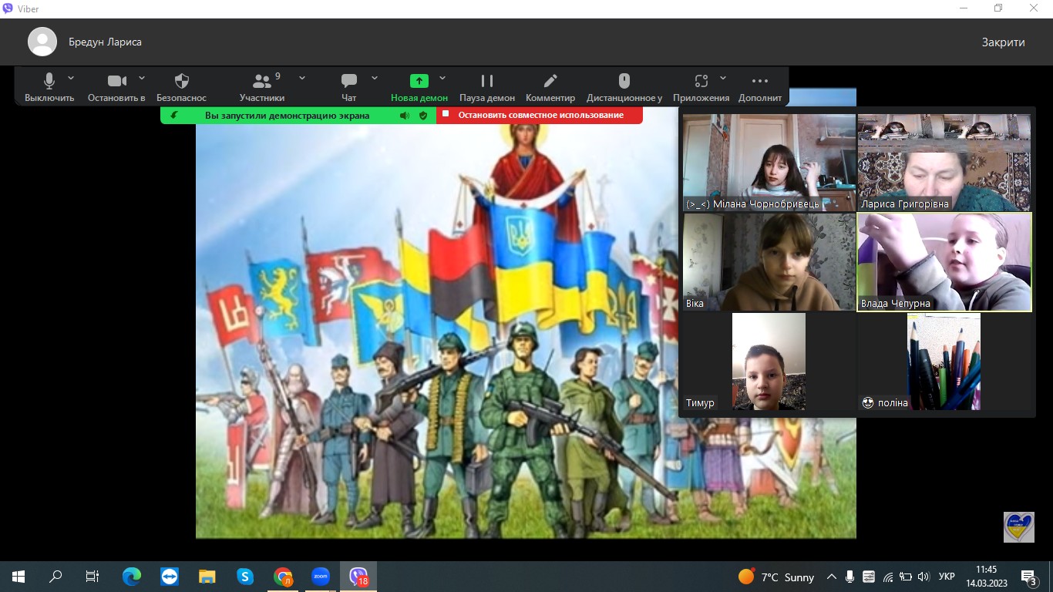Open File Explorer from the taskbar

tap(207, 577)
